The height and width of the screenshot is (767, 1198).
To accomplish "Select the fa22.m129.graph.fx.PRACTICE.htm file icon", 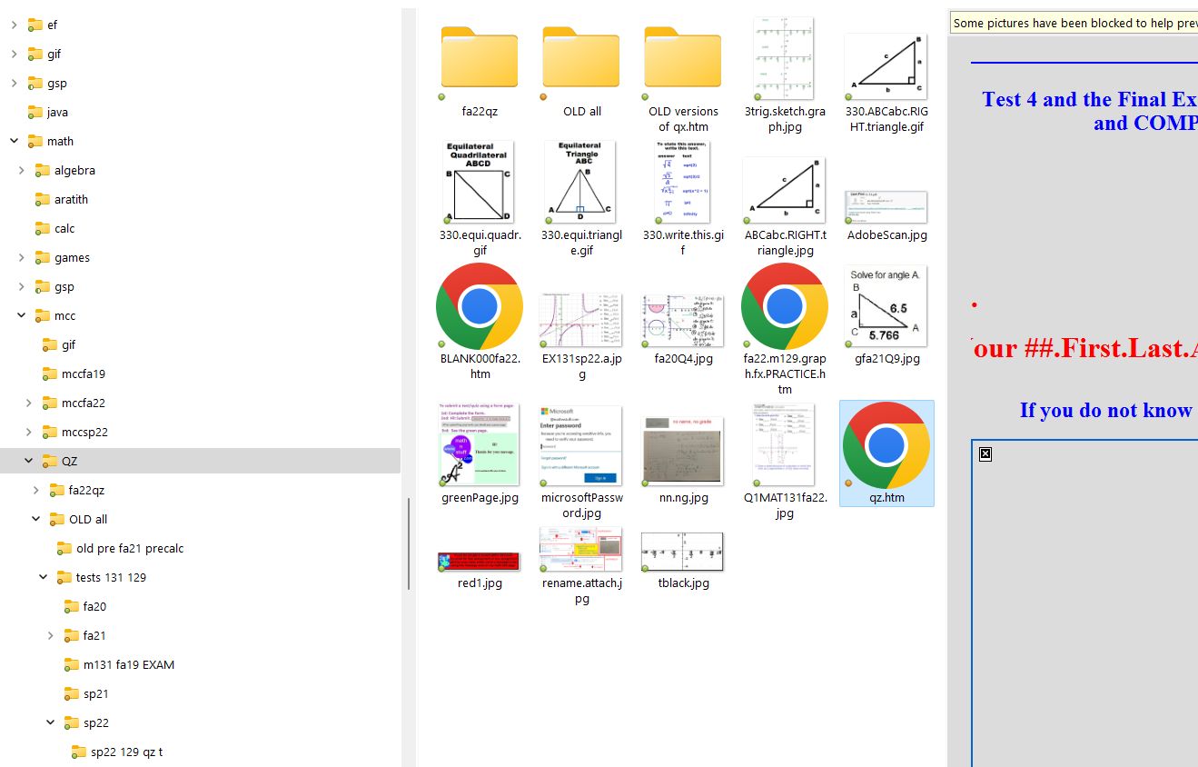I will [784, 308].
